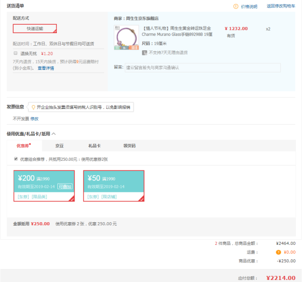Open 查看详情 link for return policy
The height and width of the screenshot is (282, 302).
[46, 68]
